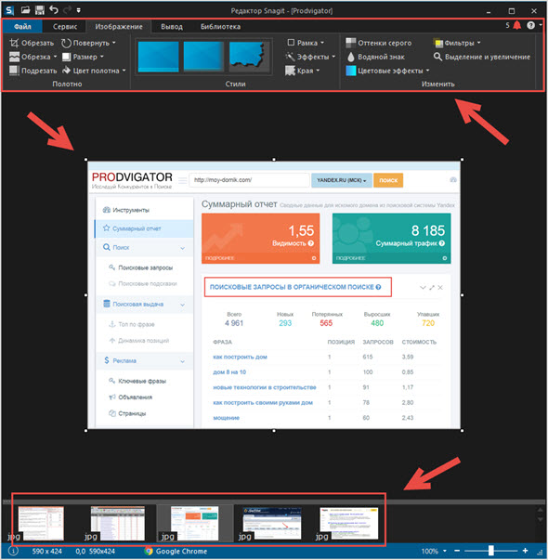Click the Prodvigator URL field in the image
Screen dimensions: 548x560
tap(249, 180)
